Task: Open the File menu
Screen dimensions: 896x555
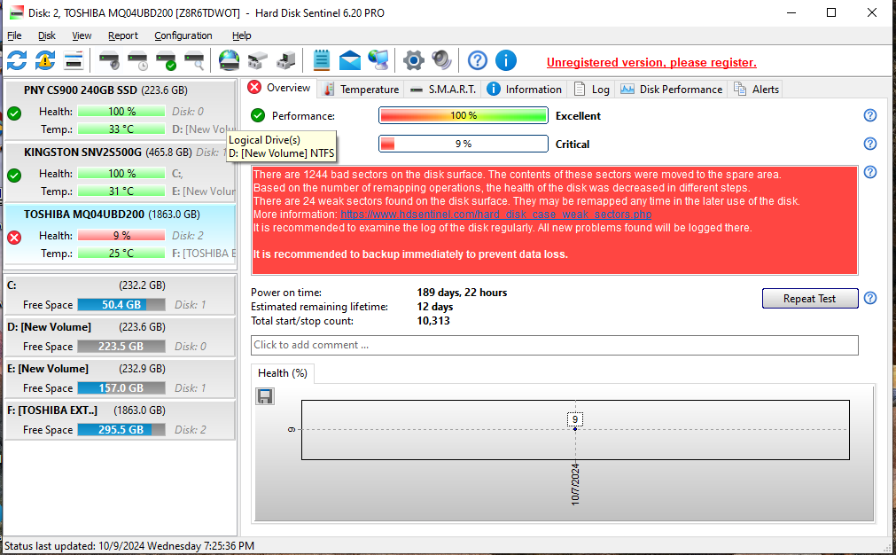Action: (x=14, y=35)
